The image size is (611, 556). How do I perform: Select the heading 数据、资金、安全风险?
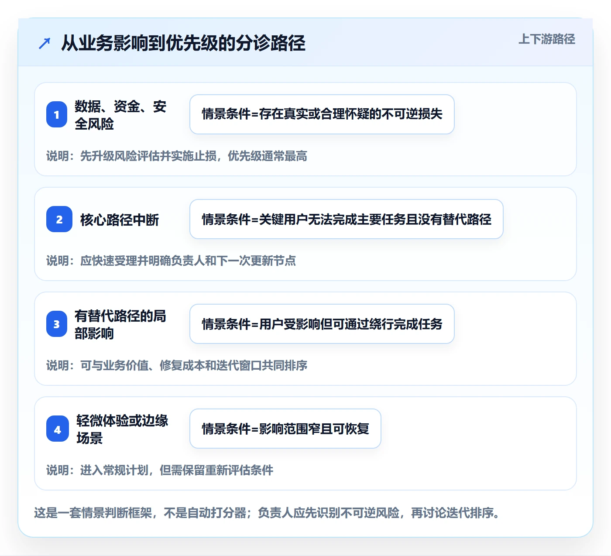[120, 115]
